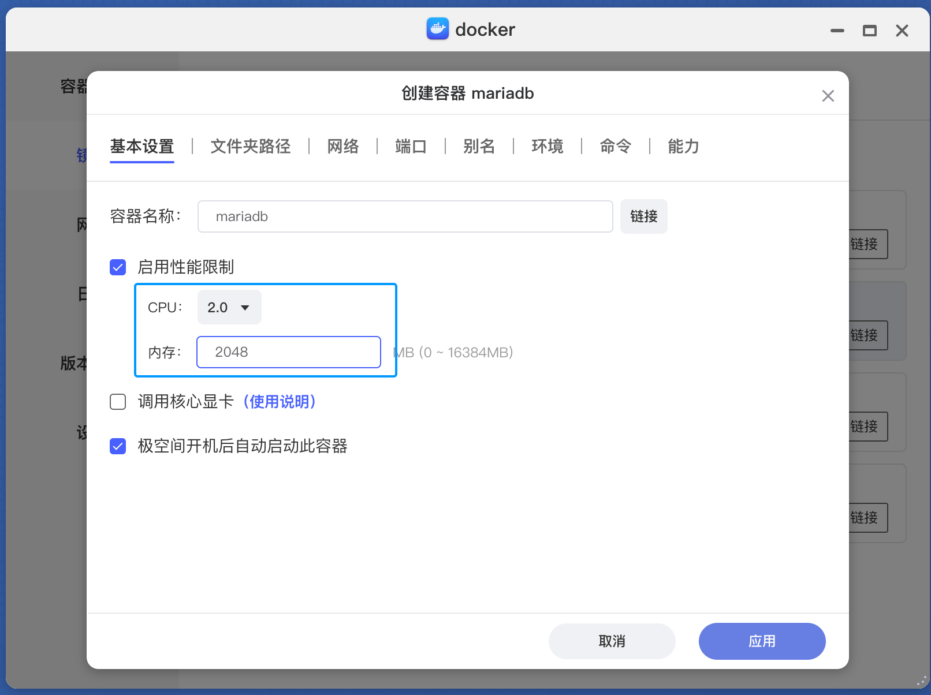
Task: Open the 别名 tab
Action: coord(479,147)
